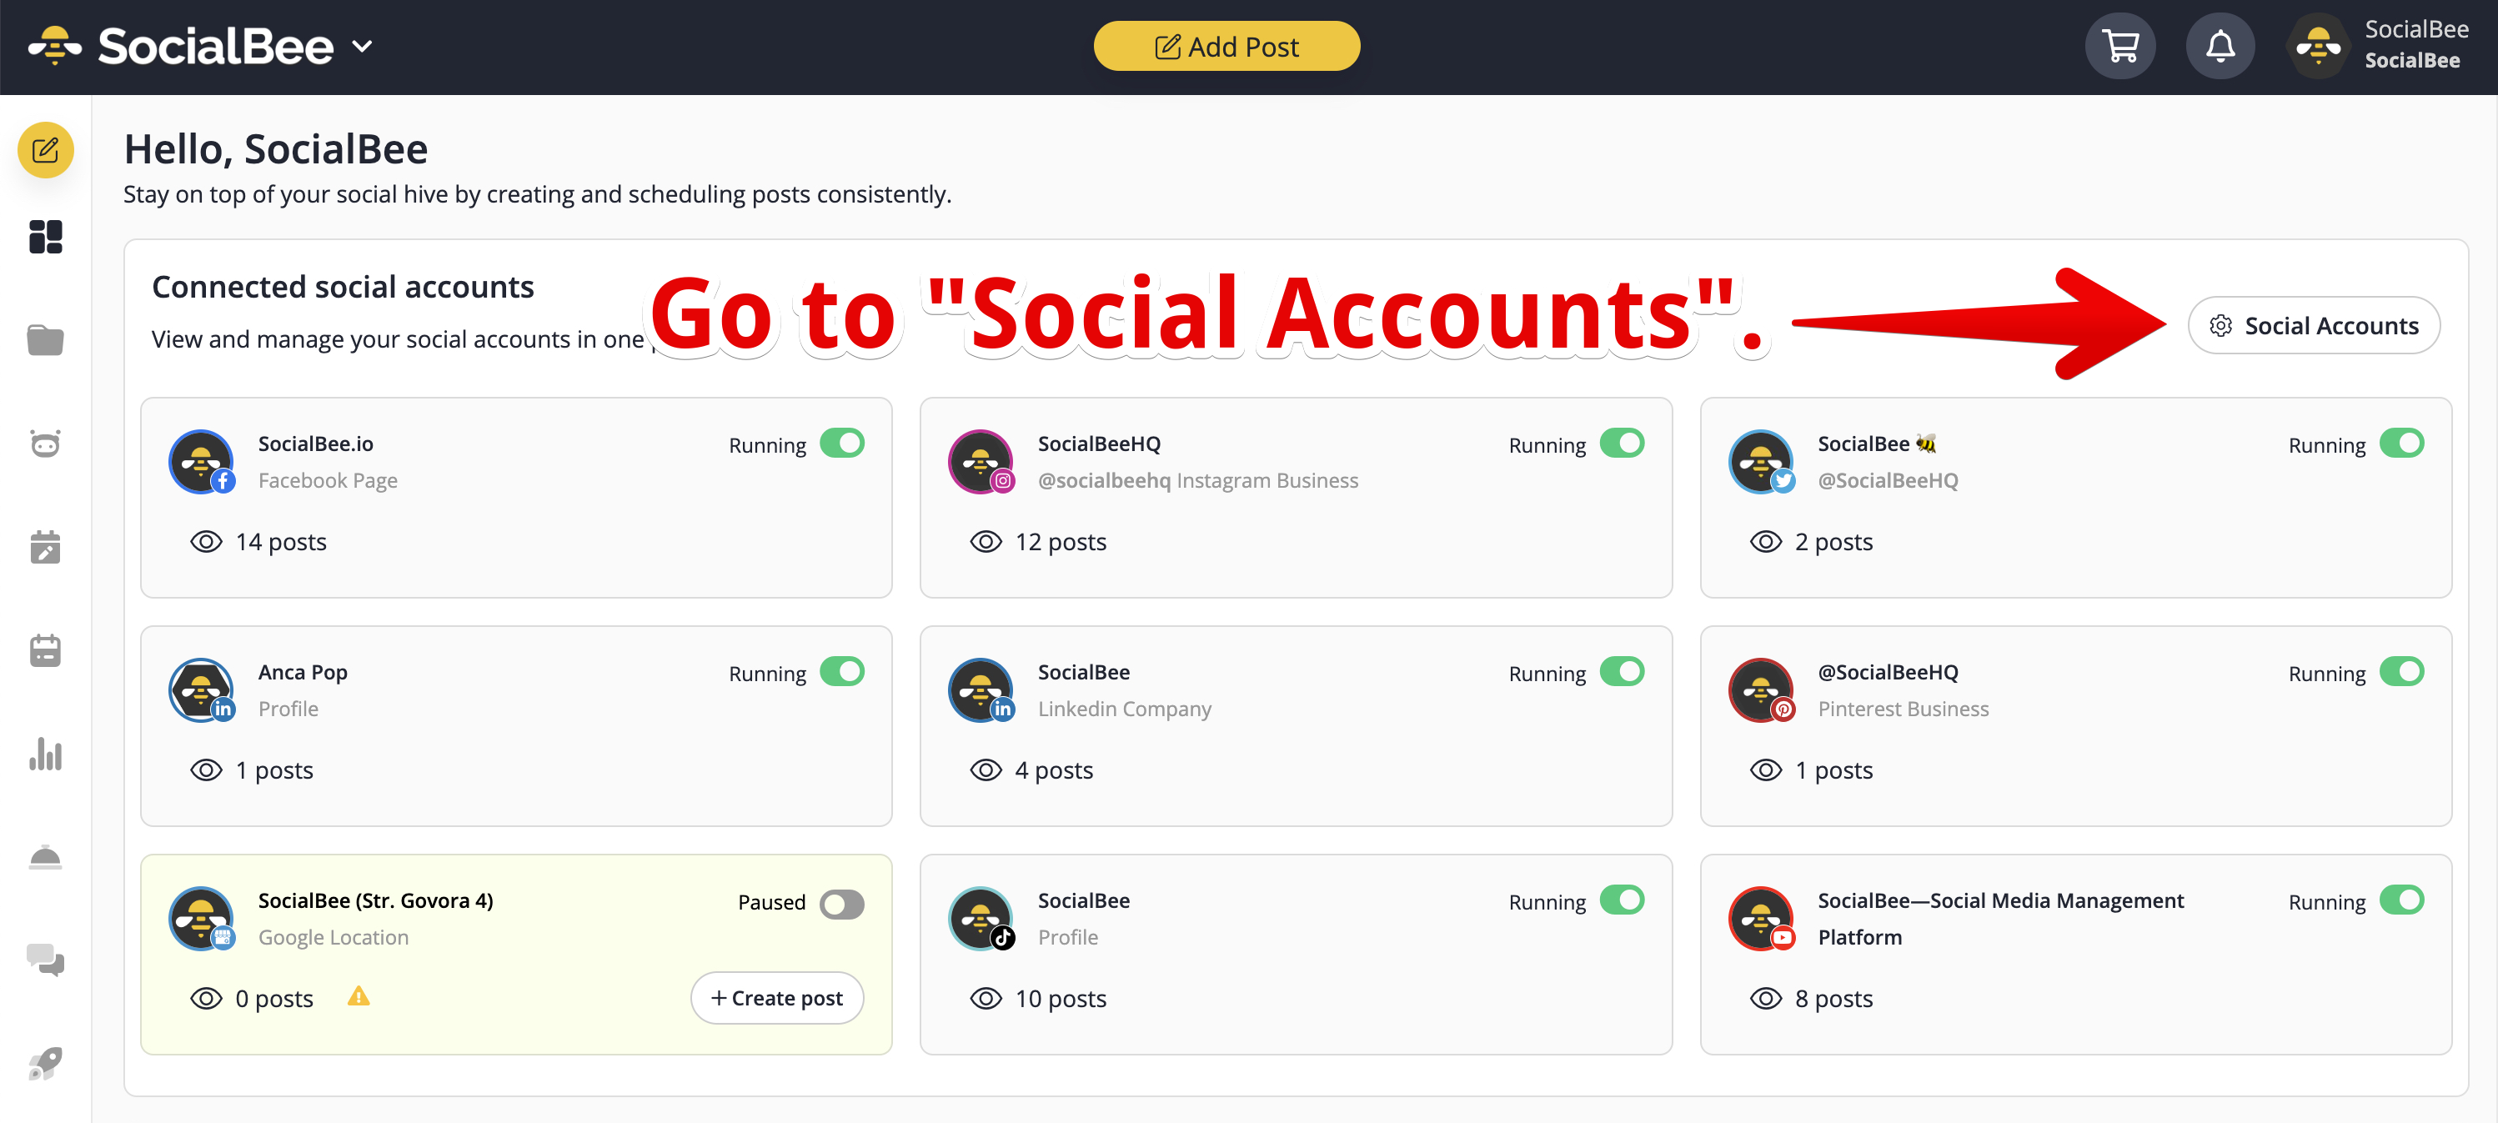Open the concierge bell icon in sidebar
2498x1123 pixels.
pos(46,857)
